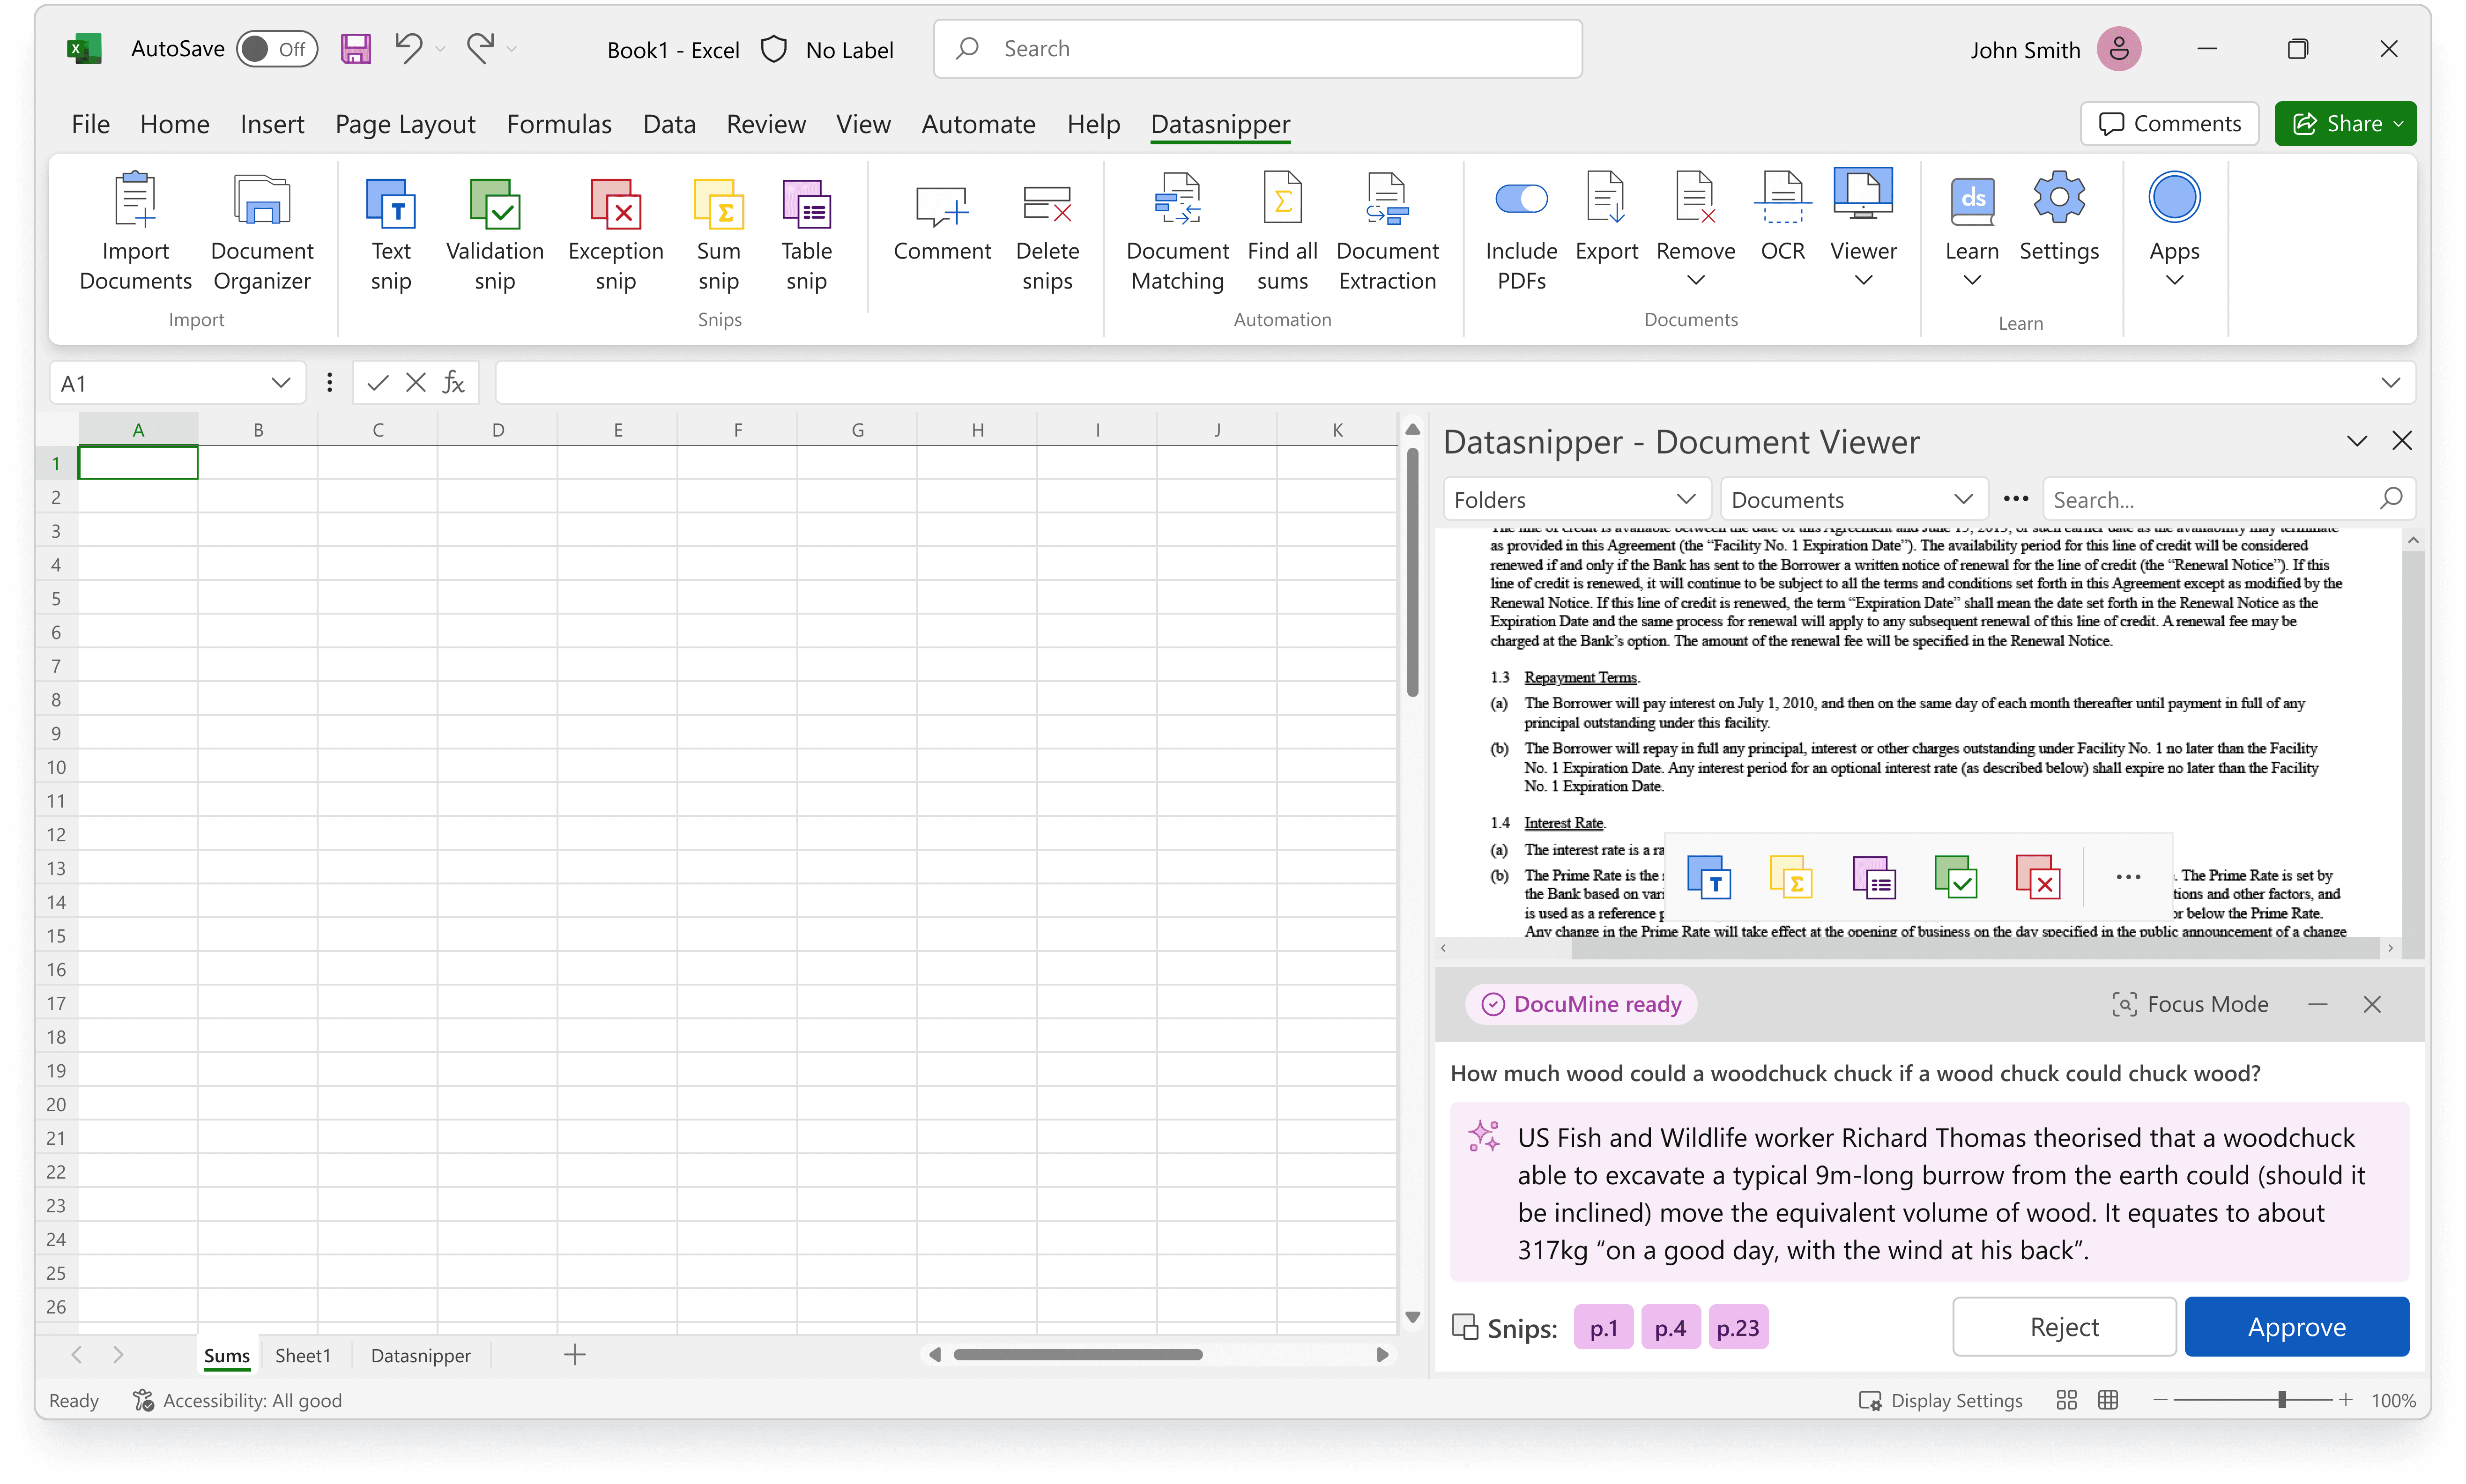Click the zoom slider handle in status bar

coord(2282,1400)
